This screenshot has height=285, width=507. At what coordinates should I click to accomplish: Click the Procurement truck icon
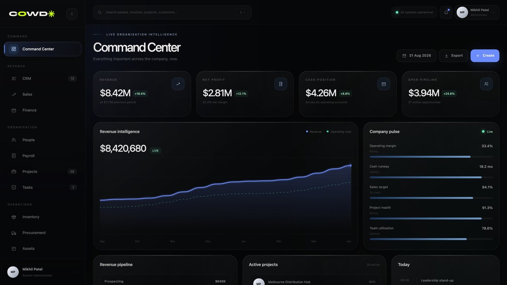[x=14, y=233]
